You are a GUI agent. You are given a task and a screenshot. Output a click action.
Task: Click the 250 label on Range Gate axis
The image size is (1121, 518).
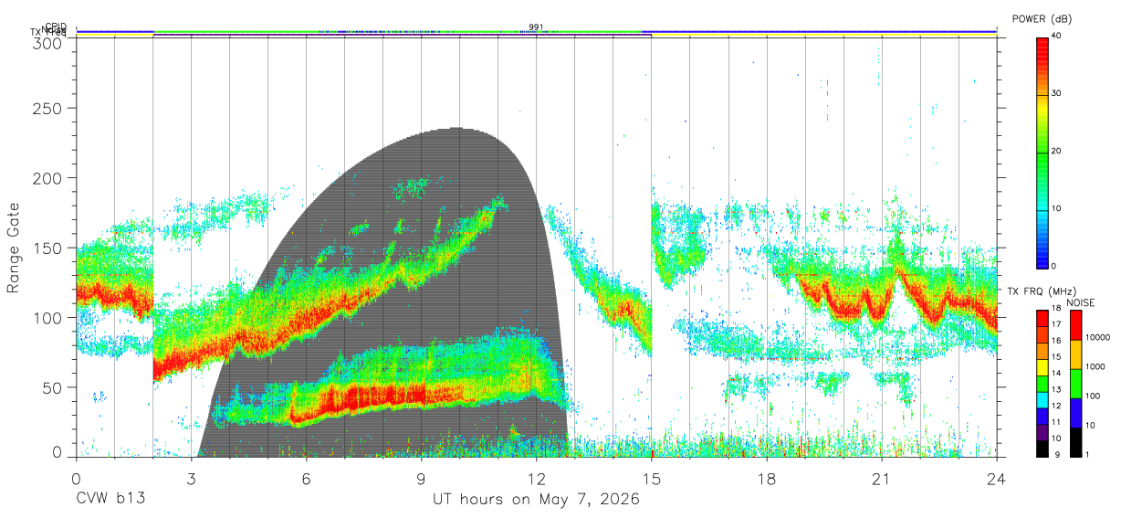(x=48, y=109)
